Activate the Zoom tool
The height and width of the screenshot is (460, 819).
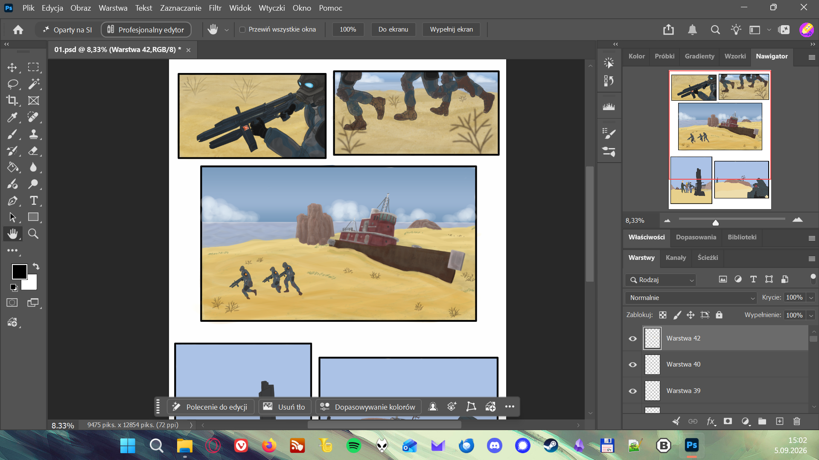[x=33, y=233]
